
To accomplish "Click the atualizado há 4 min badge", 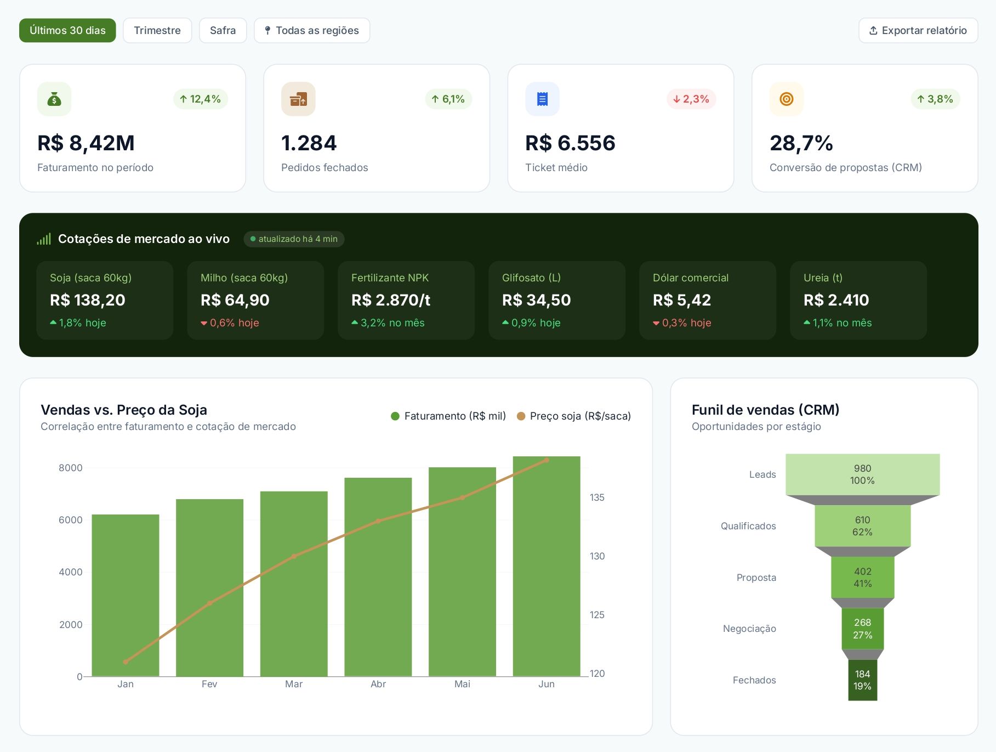I will pos(294,239).
